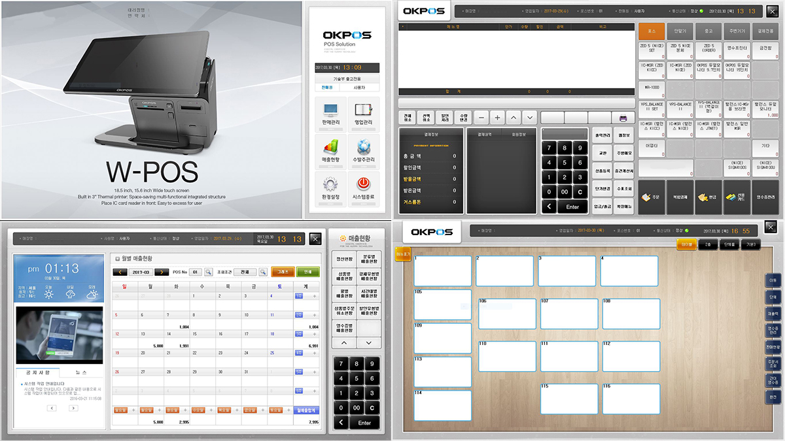Click the search icon next to POS No field
Image resolution: width=785 pixels, height=441 pixels.
tap(209, 272)
